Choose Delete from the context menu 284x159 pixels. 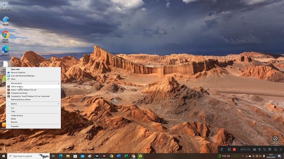click(33, 119)
